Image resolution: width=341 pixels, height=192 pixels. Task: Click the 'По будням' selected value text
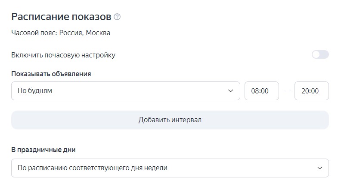click(35, 91)
